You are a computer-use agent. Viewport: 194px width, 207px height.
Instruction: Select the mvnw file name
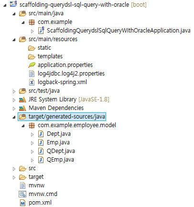click(x=37, y=185)
